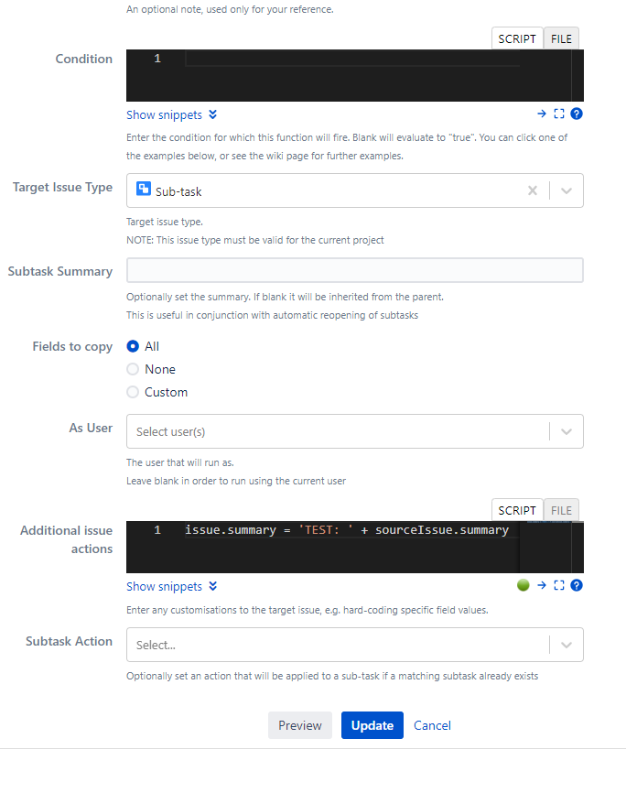Open the help icon next to Condition snippets

[576, 114]
